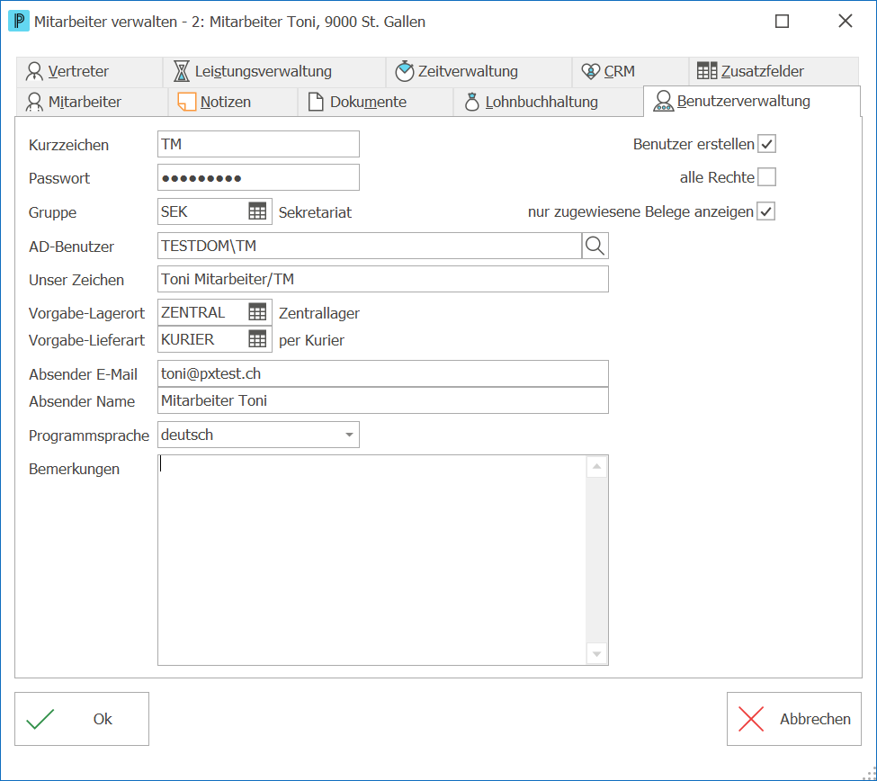Open Lieferart lookup table icon next to KURIER
This screenshot has width=877, height=781.
click(x=257, y=339)
